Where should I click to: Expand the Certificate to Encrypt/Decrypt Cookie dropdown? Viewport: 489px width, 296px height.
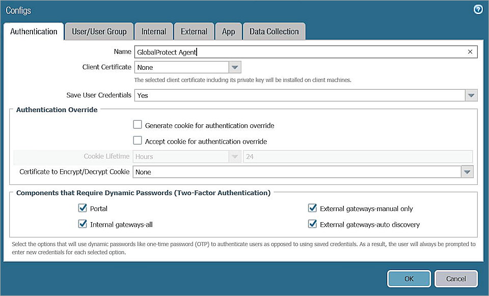[467, 172]
